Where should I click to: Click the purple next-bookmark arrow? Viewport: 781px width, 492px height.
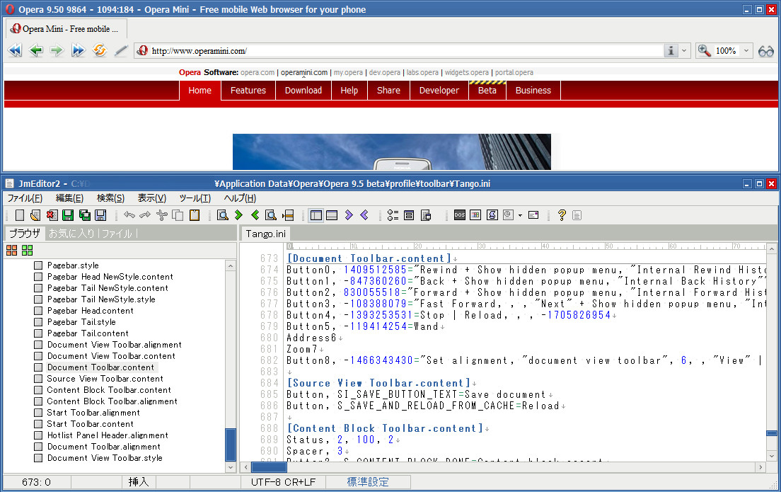coord(349,214)
